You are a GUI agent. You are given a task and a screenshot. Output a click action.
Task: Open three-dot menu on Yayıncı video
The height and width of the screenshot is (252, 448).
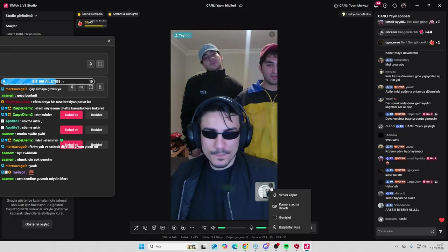coord(272,34)
